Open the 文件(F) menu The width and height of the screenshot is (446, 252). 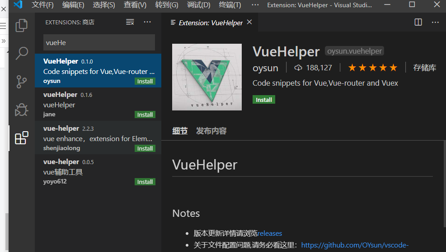pyautogui.click(x=42, y=5)
